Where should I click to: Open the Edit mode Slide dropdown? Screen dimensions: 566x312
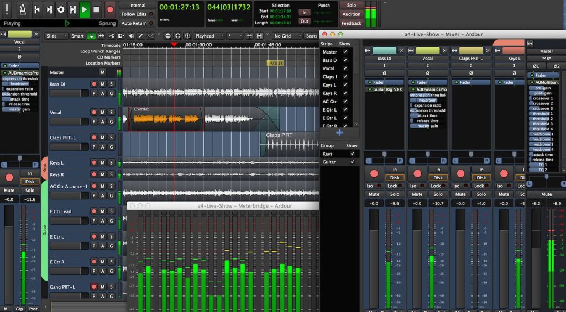pyautogui.click(x=56, y=36)
